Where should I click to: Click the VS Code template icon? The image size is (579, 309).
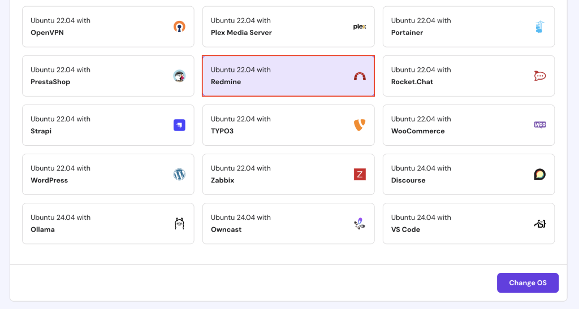point(540,224)
